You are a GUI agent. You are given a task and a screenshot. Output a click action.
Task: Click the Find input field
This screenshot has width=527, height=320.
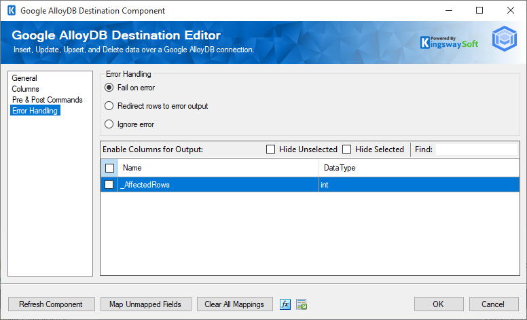pyautogui.click(x=477, y=149)
